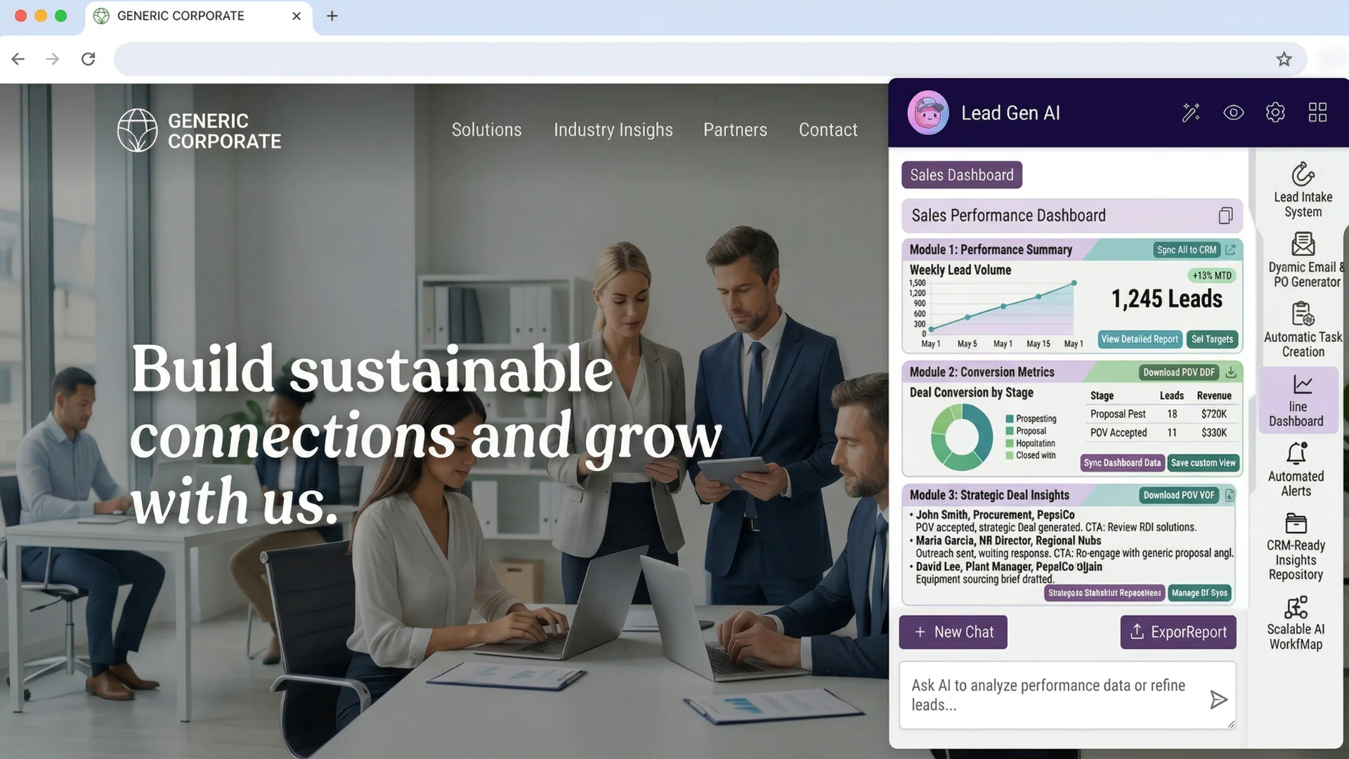The image size is (1349, 759).
Task: Open Solutions in site navigation
Action: (486, 130)
